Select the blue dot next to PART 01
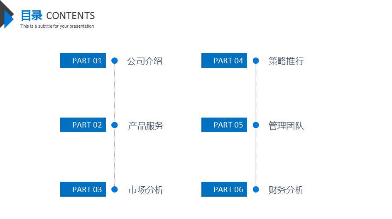 pyautogui.click(x=115, y=60)
